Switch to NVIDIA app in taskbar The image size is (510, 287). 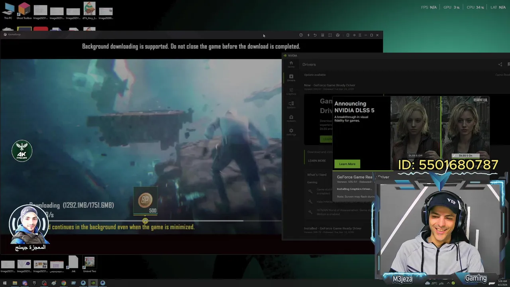[x=93, y=283]
